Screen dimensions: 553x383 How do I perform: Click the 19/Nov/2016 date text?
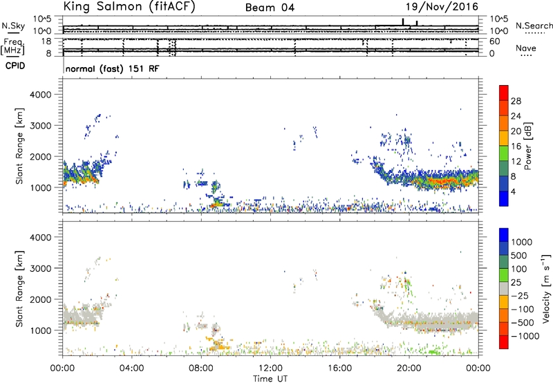(x=442, y=7)
